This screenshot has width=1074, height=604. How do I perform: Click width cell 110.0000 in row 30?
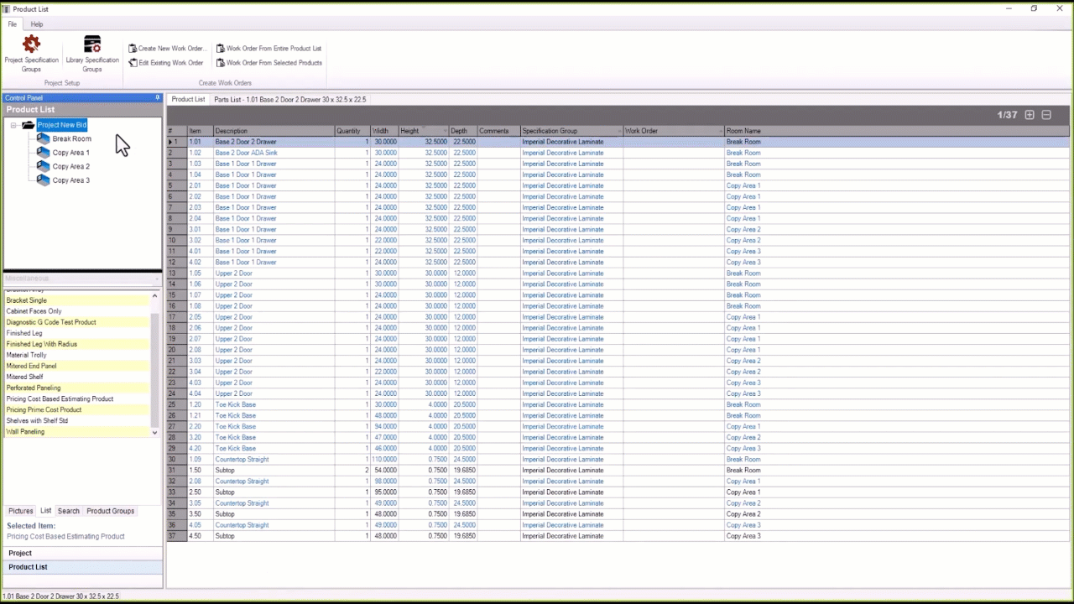click(x=385, y=459)
